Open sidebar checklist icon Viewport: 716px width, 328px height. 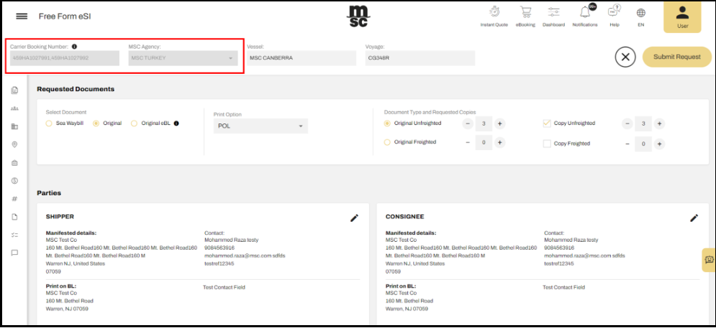[14, 235]
